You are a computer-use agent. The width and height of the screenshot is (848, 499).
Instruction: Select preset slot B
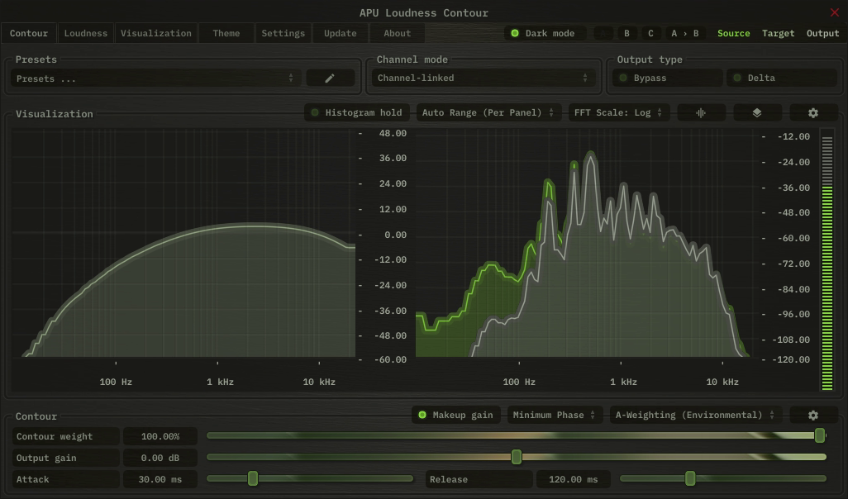click(x=626, y=33)
